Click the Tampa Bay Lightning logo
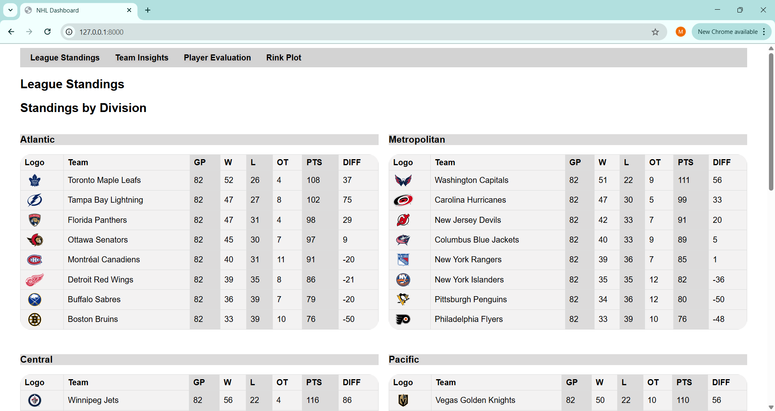 coord(35,200)
